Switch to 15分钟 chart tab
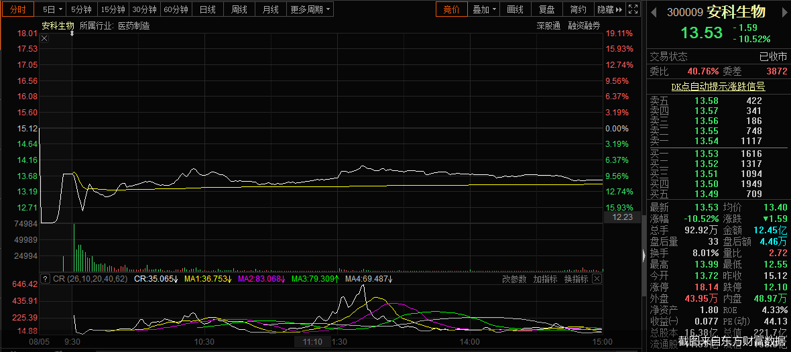Viewport: 791px width, 352px height. 113,9
